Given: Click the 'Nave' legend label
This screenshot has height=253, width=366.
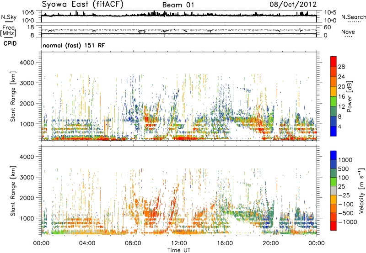Looking at the screenshot, I should [x=348, y=32].
